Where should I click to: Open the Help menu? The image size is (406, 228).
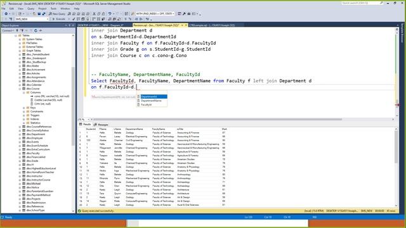coord(77,8)
